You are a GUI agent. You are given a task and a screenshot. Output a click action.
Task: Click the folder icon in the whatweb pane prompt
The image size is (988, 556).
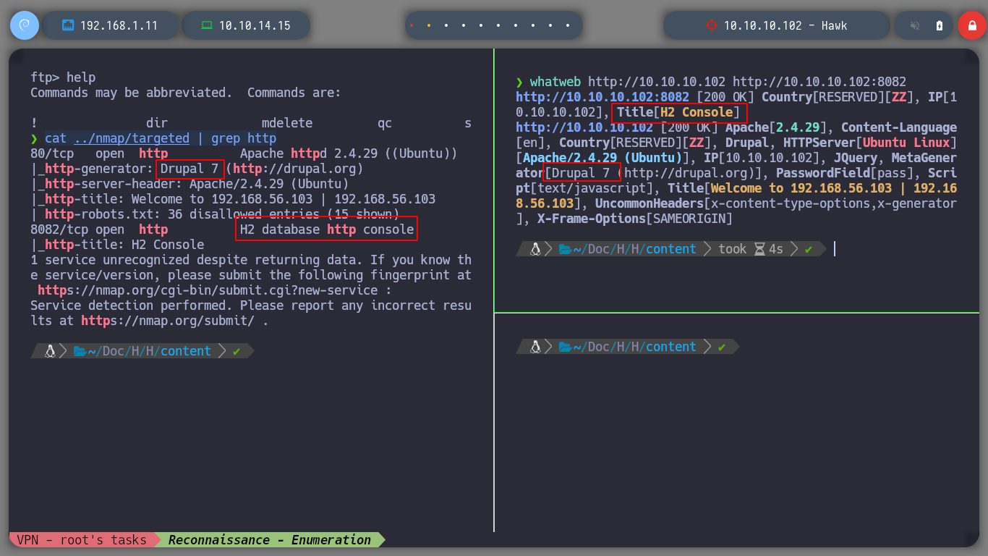coord(565,248)
